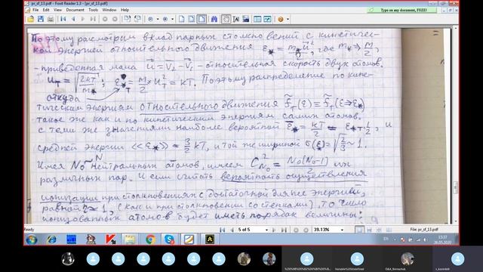The width and height of the screenshot is (483, 272).
Task: Activate the Hand tool
Action: pos(226,19)
